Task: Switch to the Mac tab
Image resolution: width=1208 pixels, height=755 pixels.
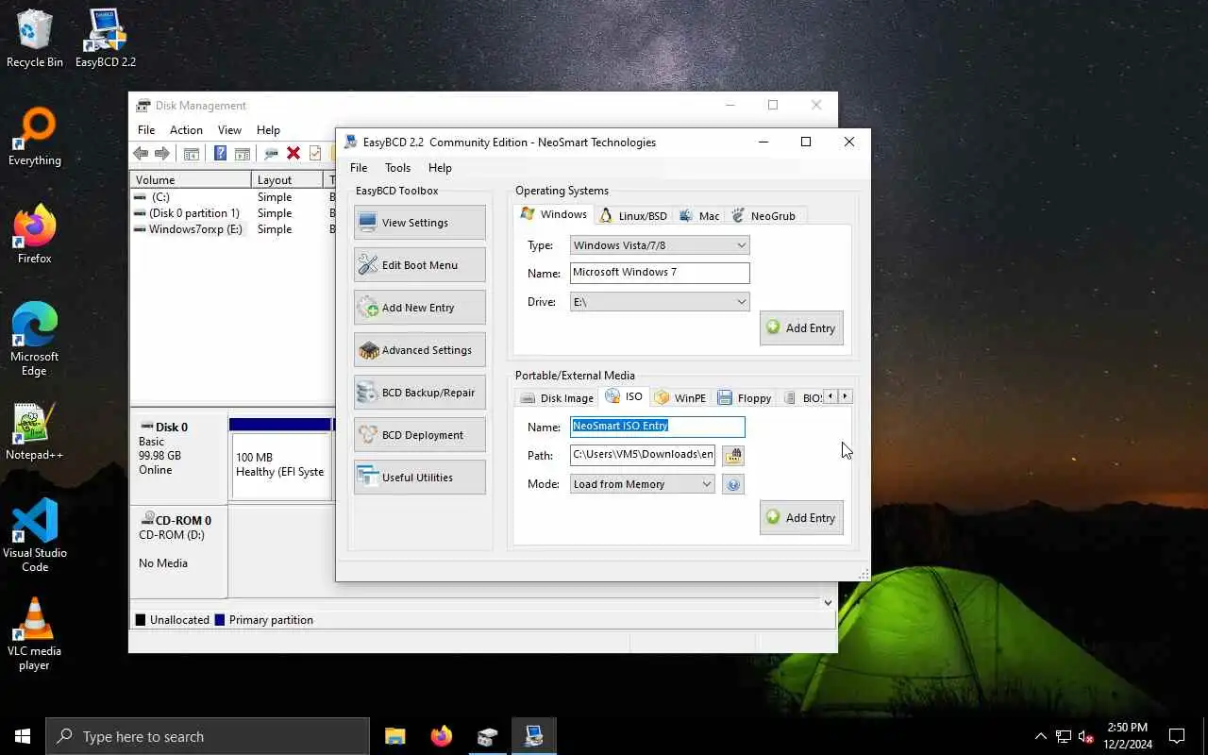Action: 699,216
